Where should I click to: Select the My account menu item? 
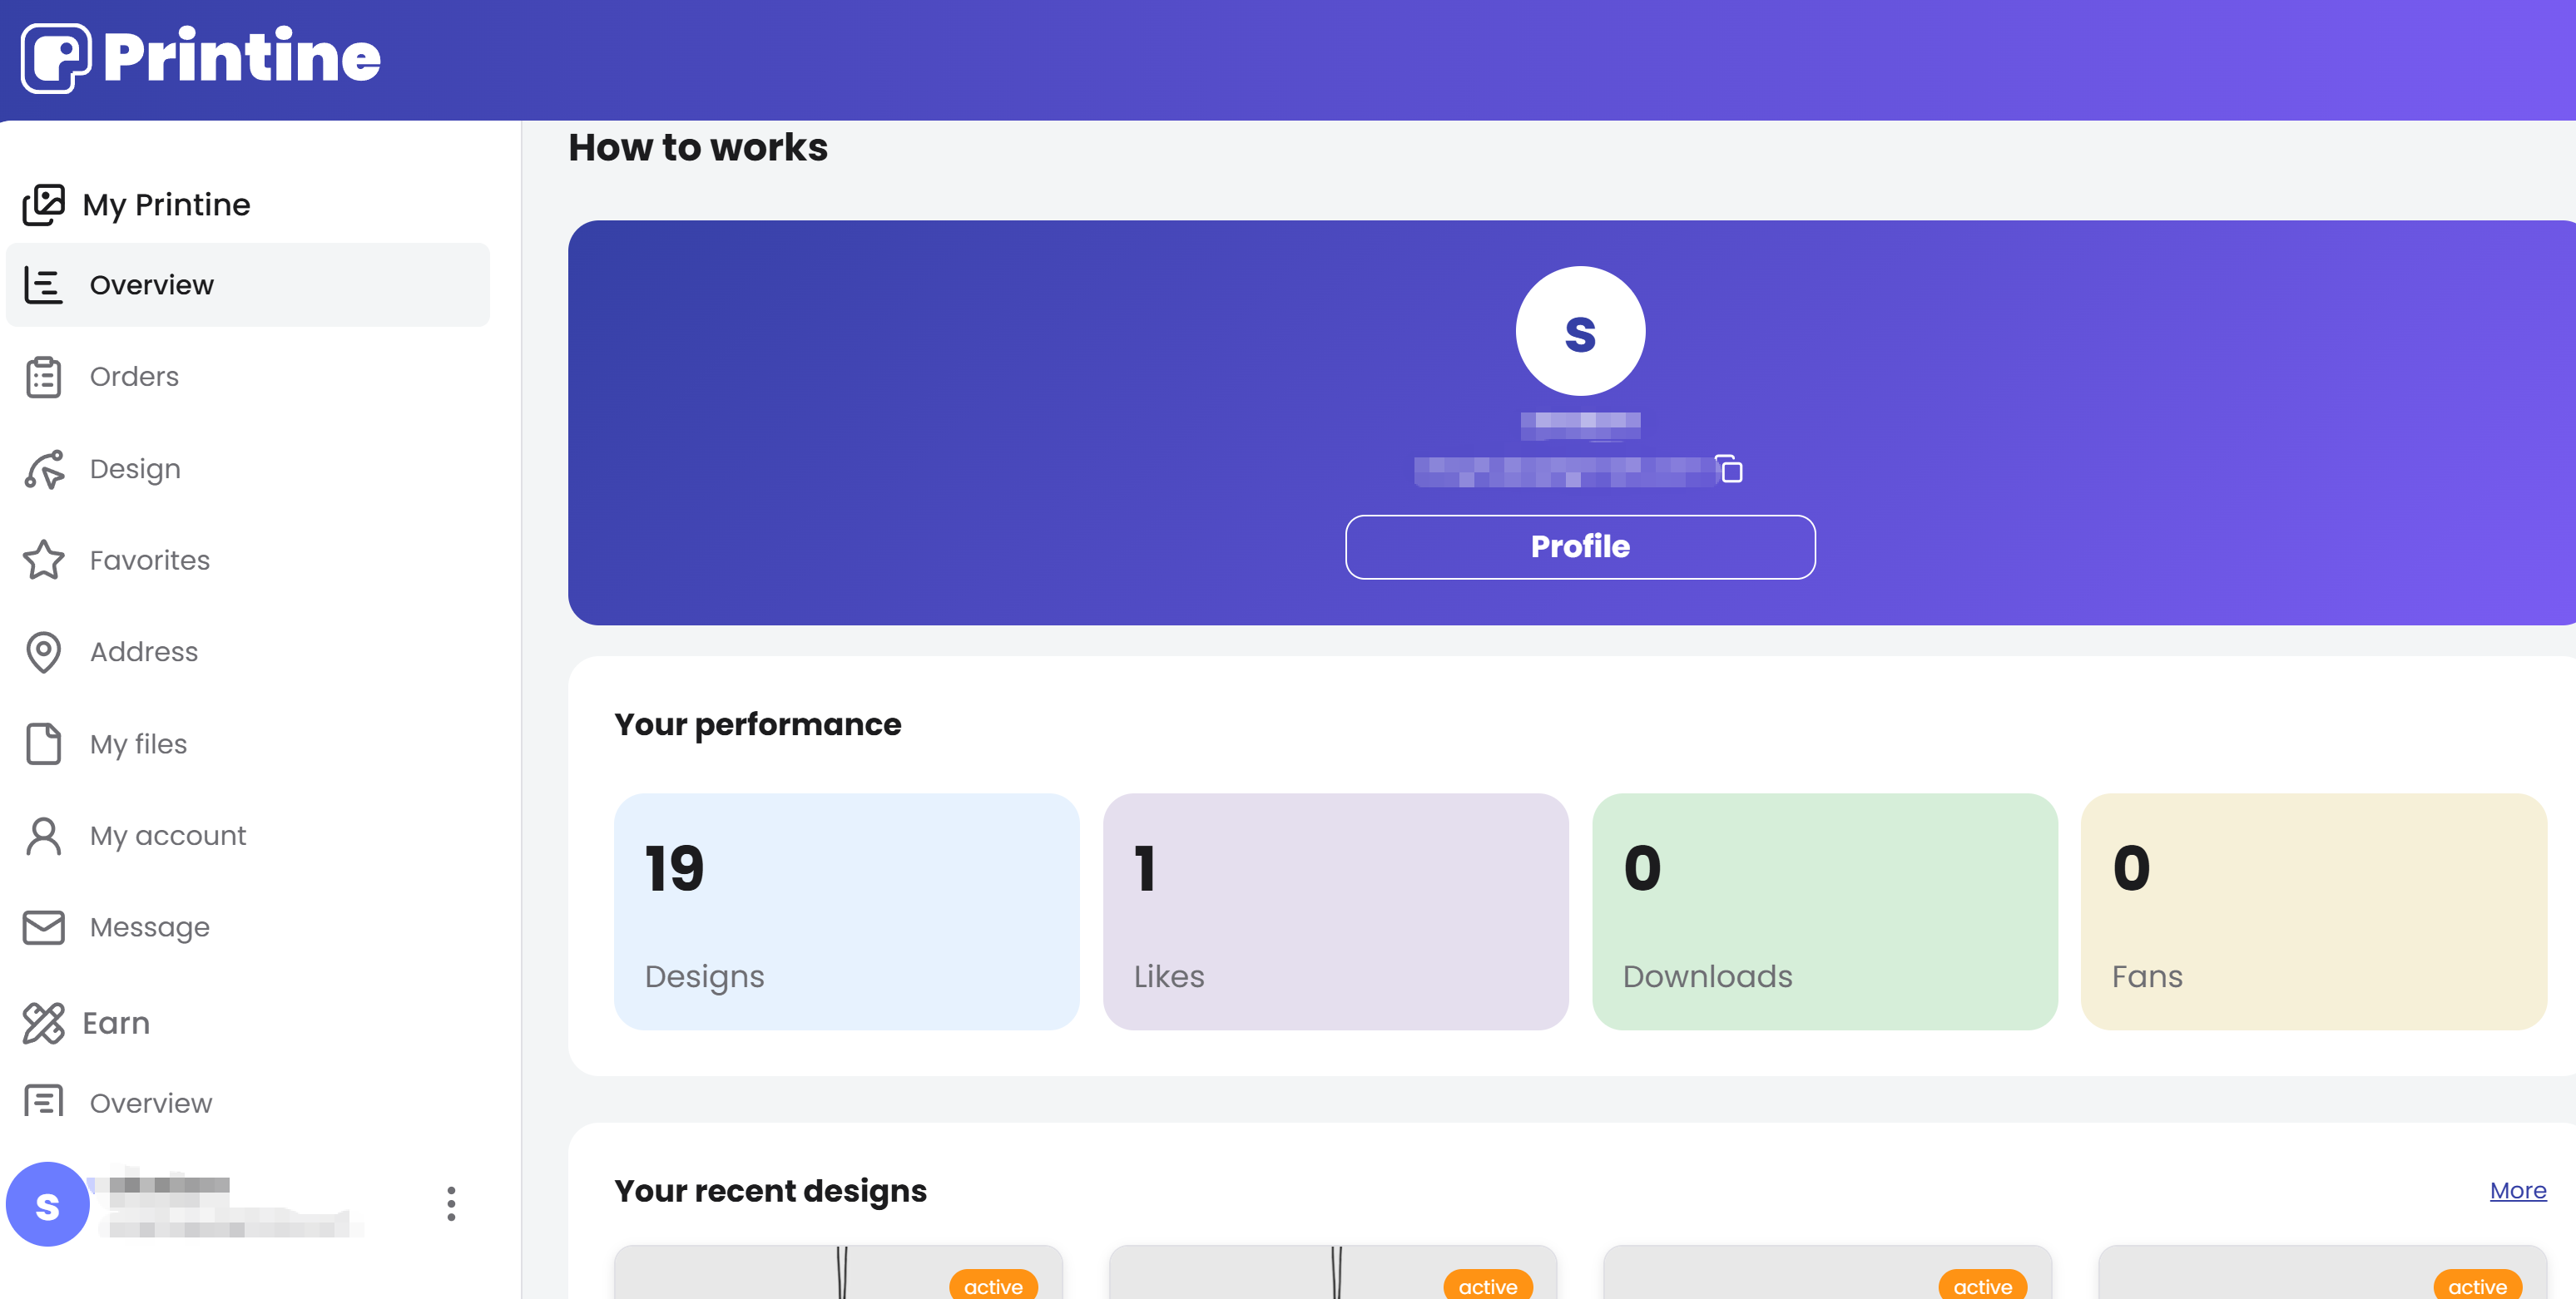pyautogui.click(x=167, y=835)
